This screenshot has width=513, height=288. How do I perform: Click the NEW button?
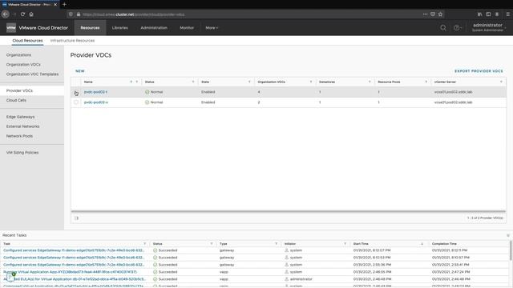tap(80, 71)
